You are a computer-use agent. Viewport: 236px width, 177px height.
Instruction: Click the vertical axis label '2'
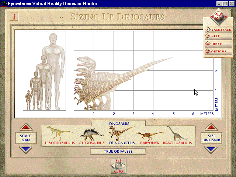click(216, 71)
